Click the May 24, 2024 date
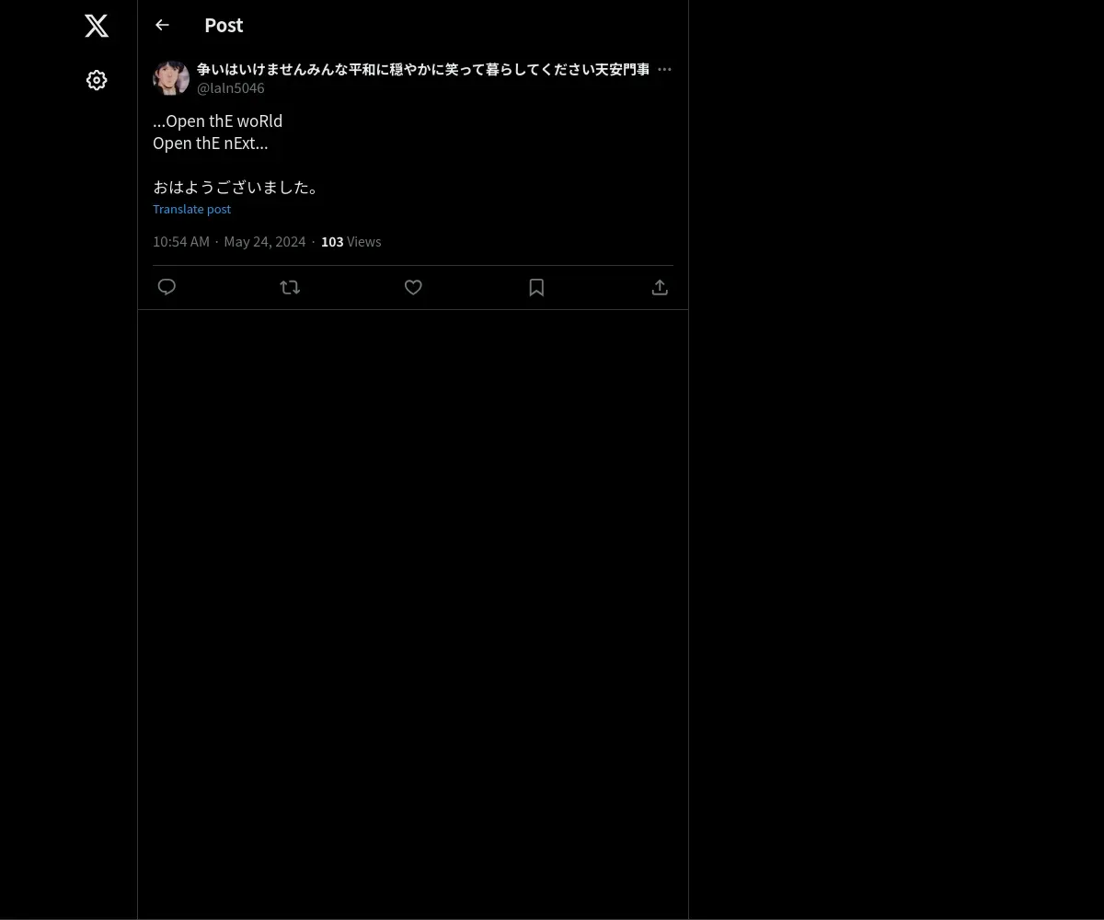 pos(265,241)
